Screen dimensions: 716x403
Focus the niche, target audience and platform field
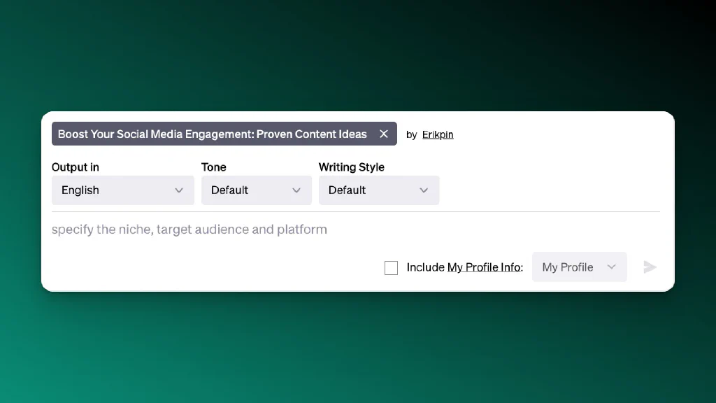(x=356, y=229)
